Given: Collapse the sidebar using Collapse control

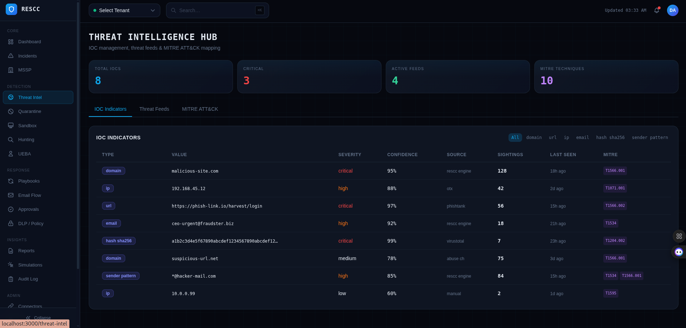Looking at the screenshot, I should [38, 318].
